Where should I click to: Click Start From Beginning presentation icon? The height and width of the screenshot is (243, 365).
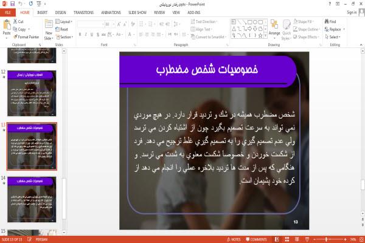coord(39,4)
